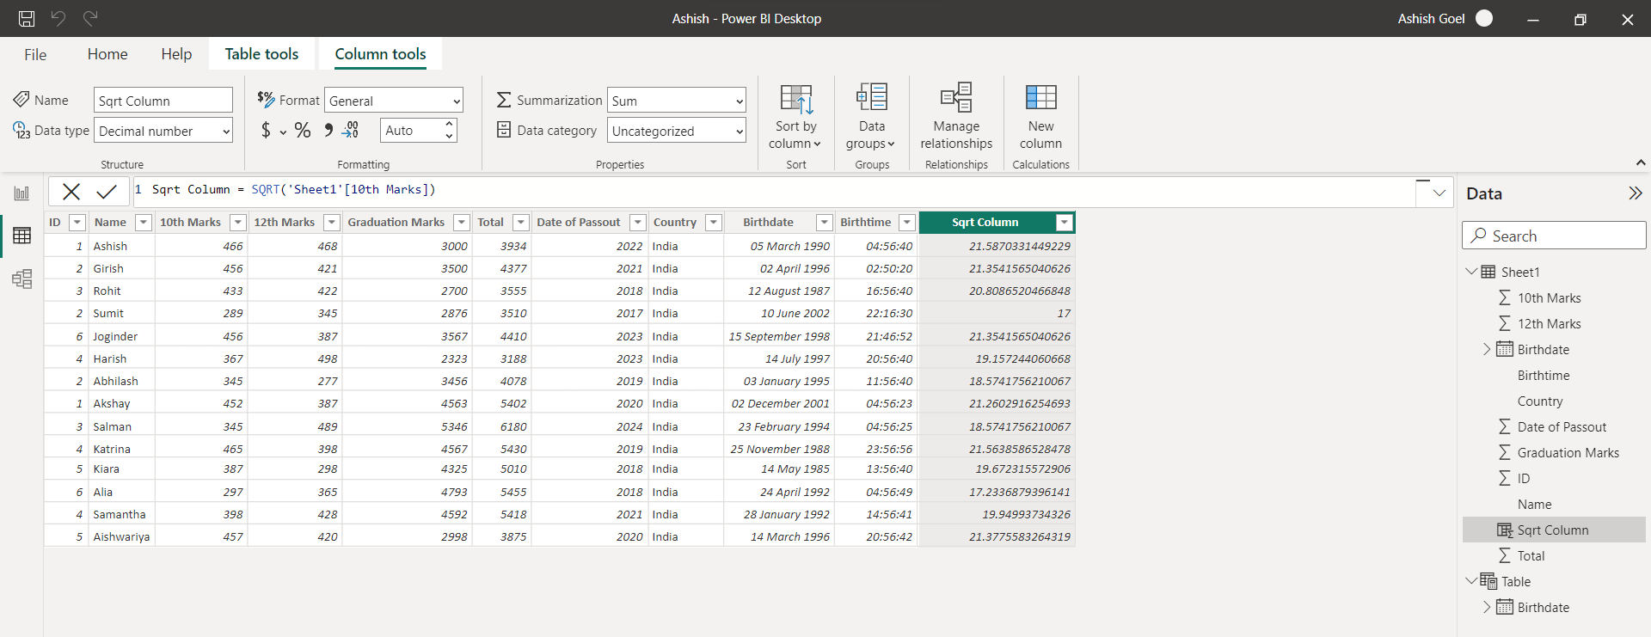The height and width of the screenshot is (637, 1651).
Task: Cancel formula edit with X icon
Action: [x=71, y=191]
